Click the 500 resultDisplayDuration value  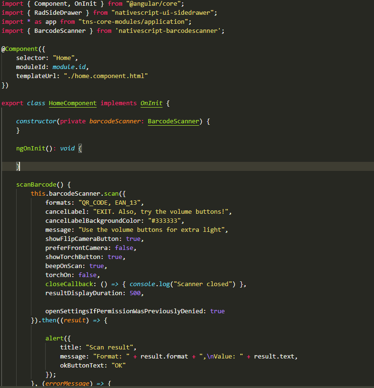pyautogui.click(x=135, y=293)
